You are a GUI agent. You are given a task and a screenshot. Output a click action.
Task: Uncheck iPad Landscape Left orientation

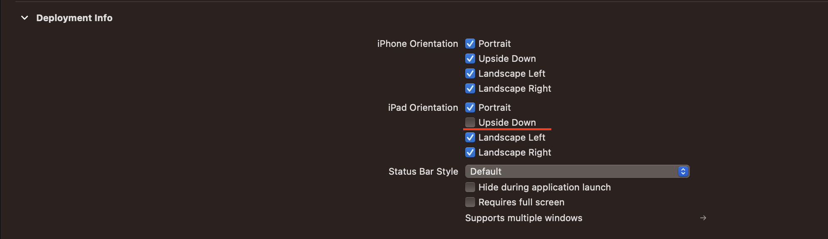click(x=470, y=137)
